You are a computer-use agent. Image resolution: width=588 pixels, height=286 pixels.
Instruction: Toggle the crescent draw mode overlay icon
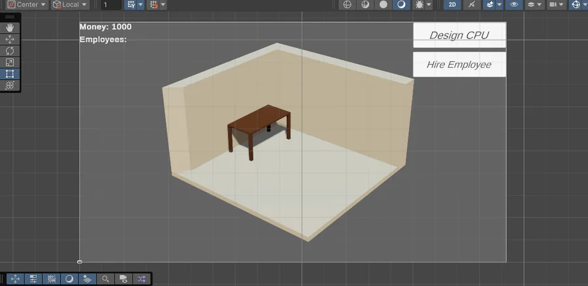69,279
